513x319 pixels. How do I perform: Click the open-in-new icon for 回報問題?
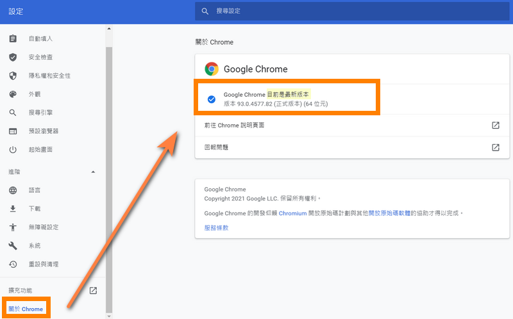click(496, 147)
